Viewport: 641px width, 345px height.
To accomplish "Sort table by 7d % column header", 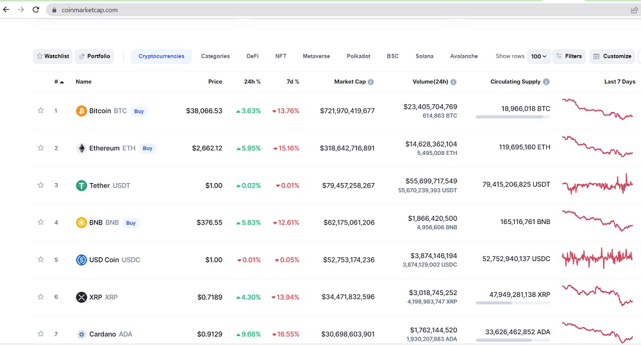I will (x=293, y=82).
